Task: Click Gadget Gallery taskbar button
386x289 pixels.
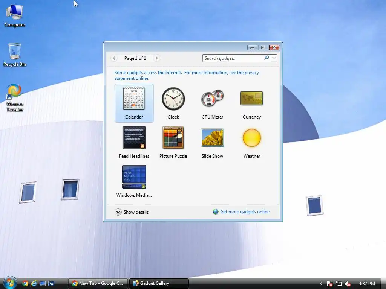Action: click(159, 283)
